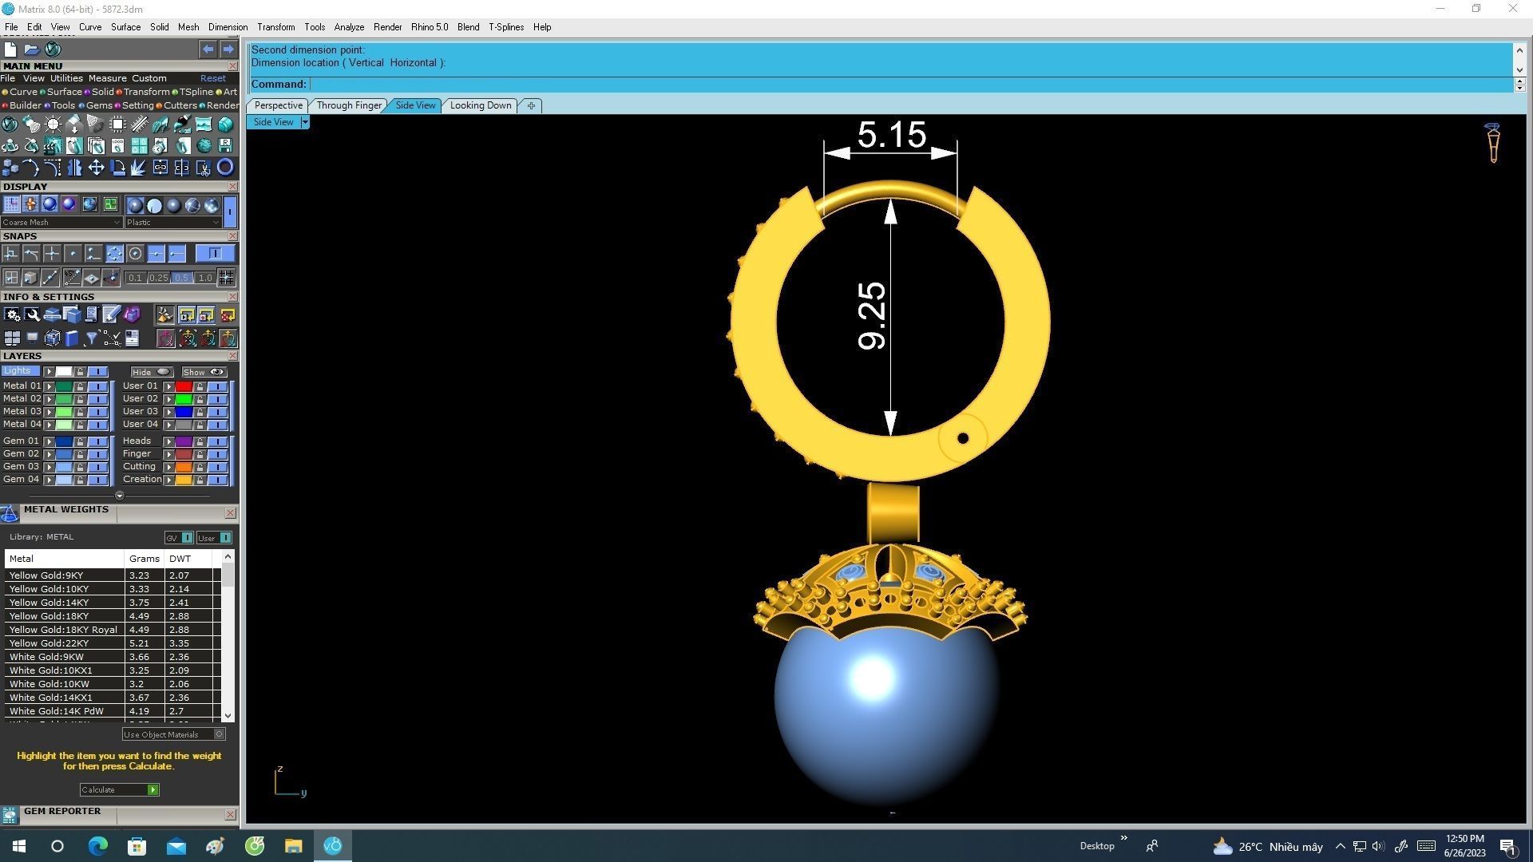Click Reset in the main menu
The width and height of the screenshot is (1533, 862).
[212, 78]
